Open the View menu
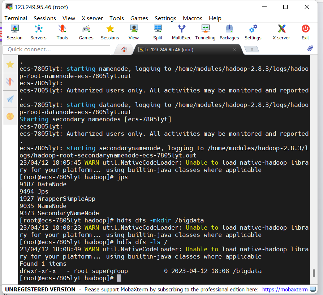 click(69, 18)
